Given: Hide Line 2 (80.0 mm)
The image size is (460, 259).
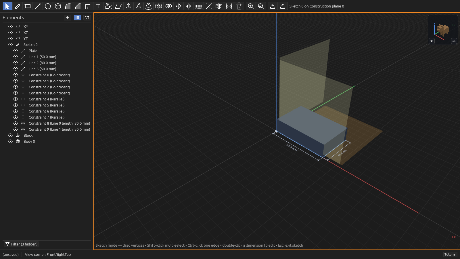Looking at the screenshot, I should click(16, 63).
